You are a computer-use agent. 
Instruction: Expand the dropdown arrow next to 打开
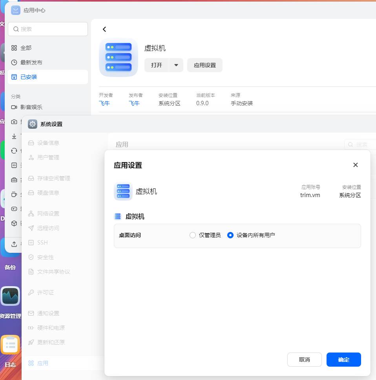point(176,65)
